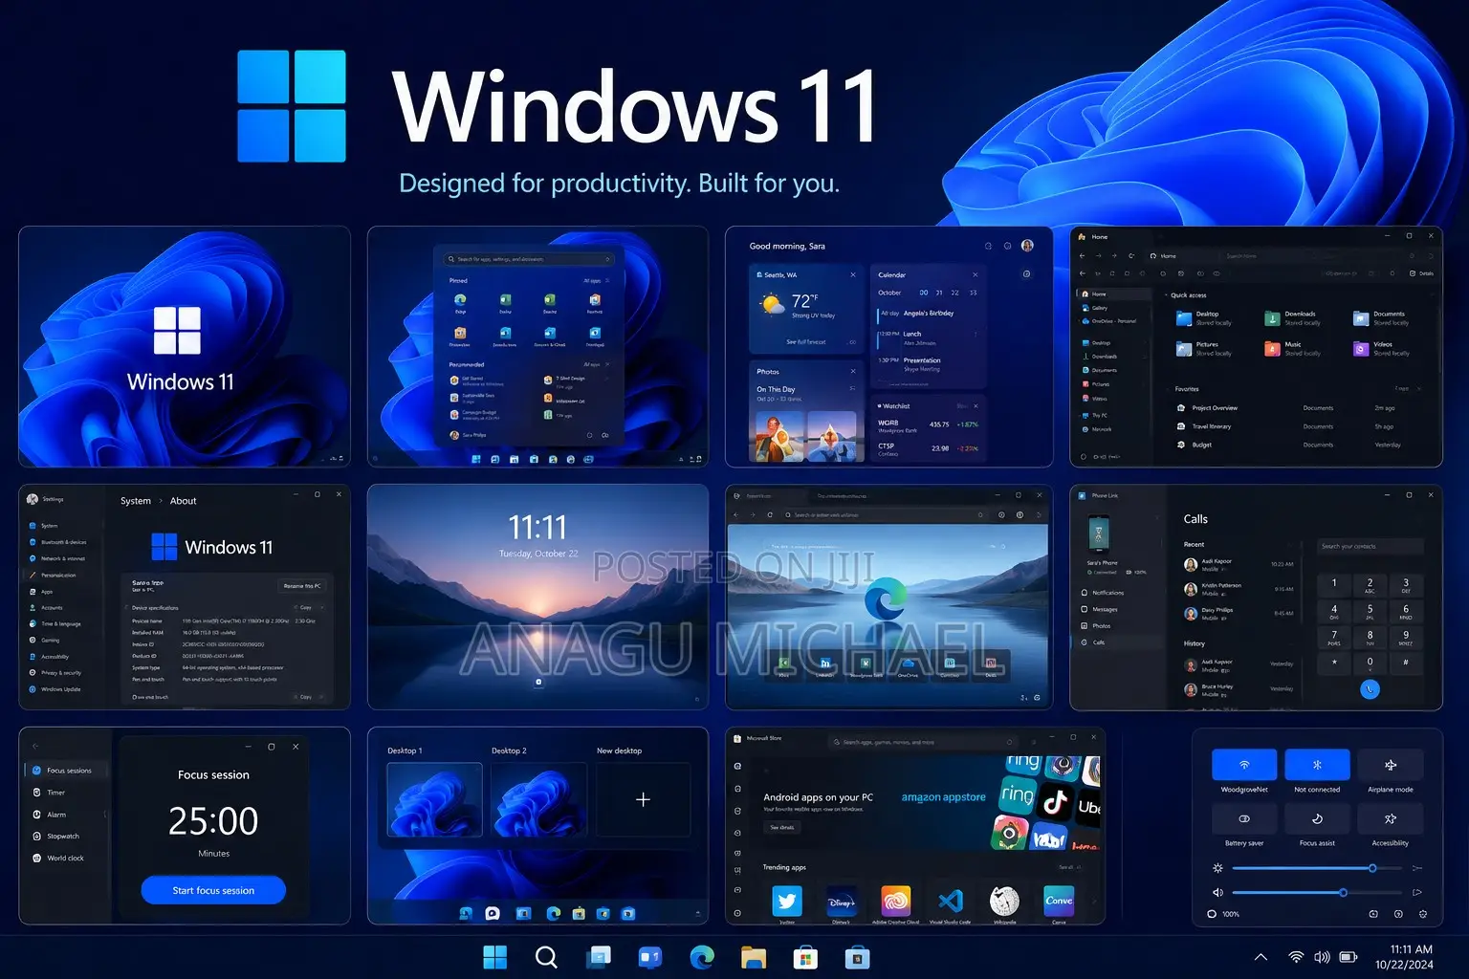Click the System breadcrumb in the Settings window
Screen dimensions: 1469x979
136,501
